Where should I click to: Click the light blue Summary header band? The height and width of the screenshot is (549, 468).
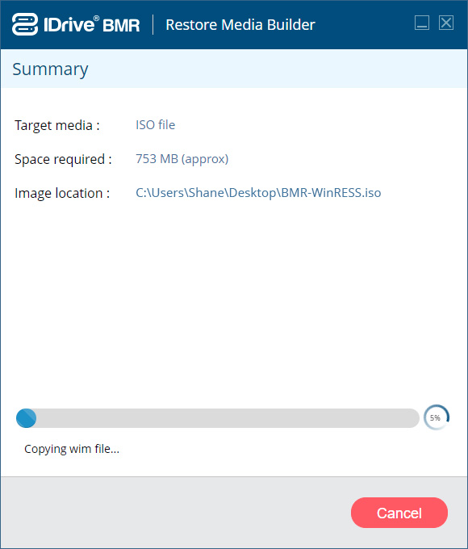pyautogui.click(x=234, y=69)
